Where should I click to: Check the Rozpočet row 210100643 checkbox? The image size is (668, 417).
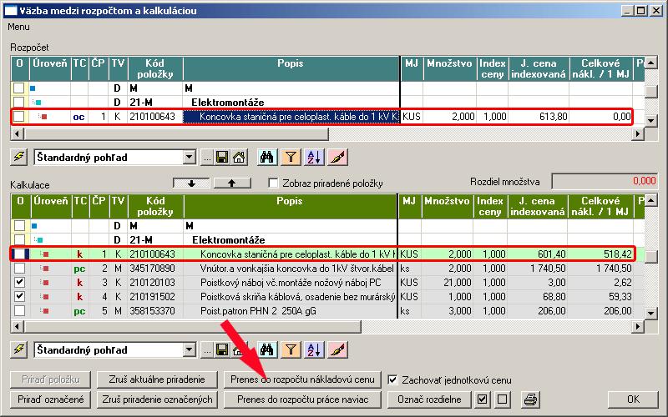point(18,116)
